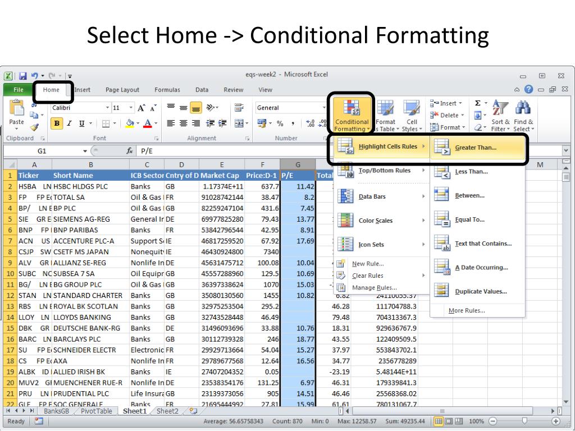Click the Sort & Filter funnel icon
This screenshot has height=431, width=575.
(x=500, y=108)
